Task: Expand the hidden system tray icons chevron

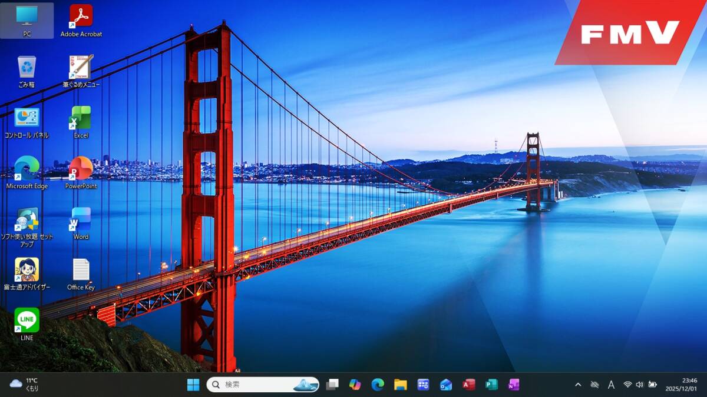Action: point(578,385)
